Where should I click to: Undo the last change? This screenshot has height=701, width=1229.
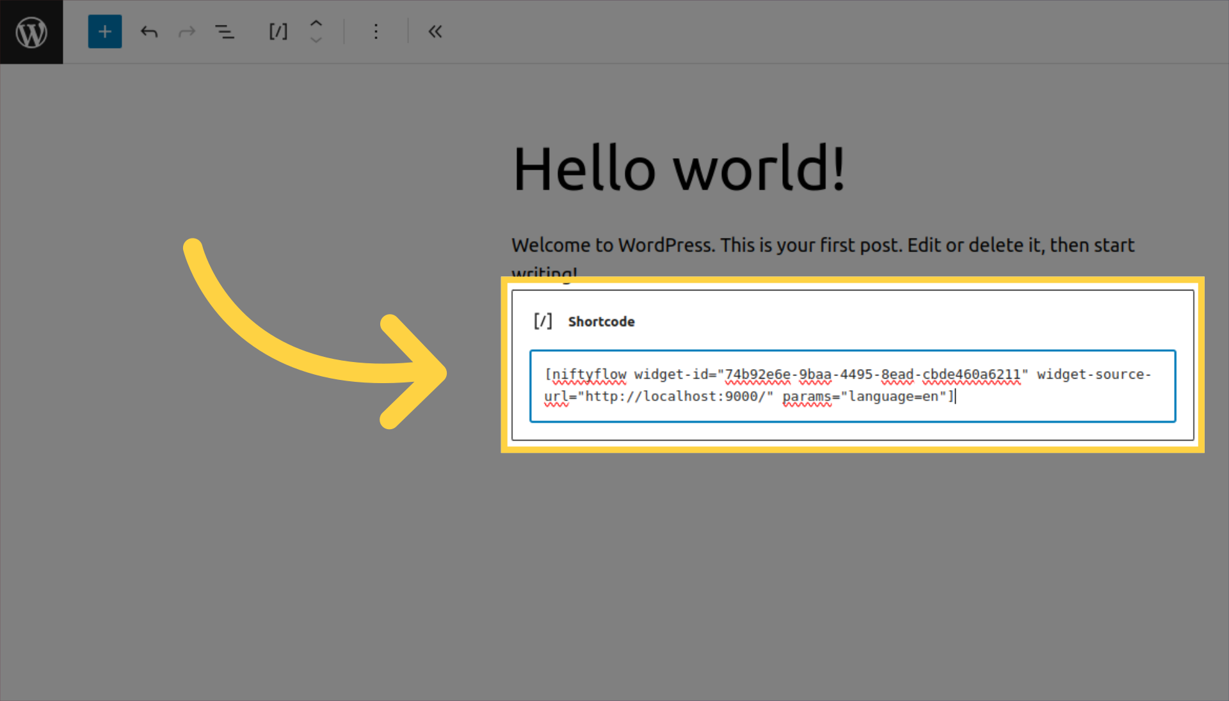(x=149, y=31)
